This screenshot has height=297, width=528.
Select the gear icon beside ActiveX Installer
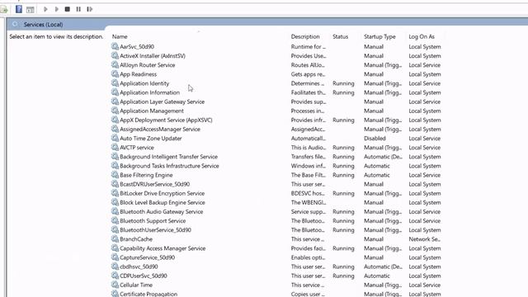coord(115,55)
